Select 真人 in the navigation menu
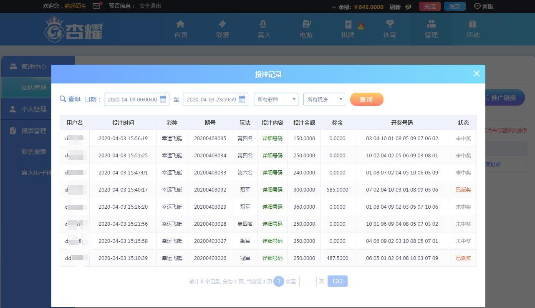 click(264, 29)
